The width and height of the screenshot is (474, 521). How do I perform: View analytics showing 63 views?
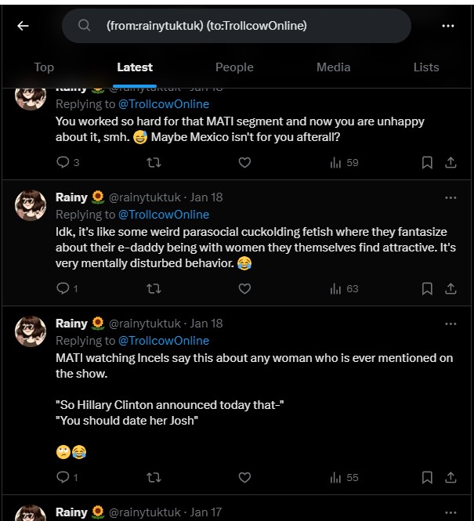[x=344, y=288]
